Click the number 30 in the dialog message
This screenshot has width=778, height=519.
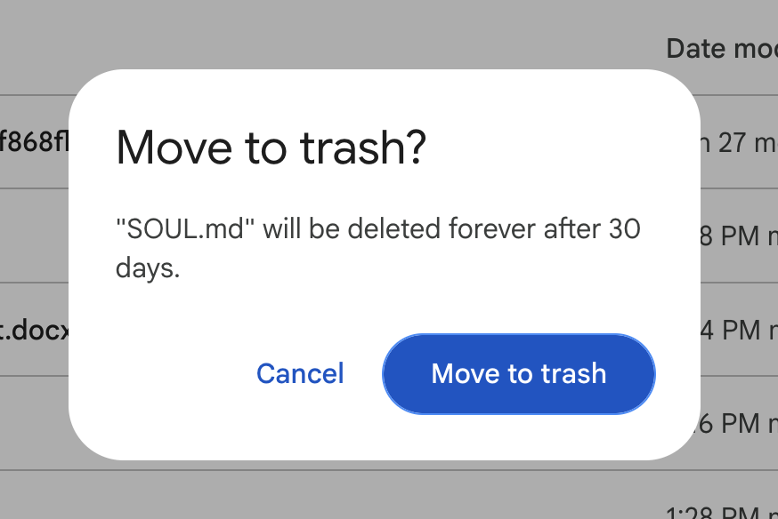pos(624,228)
